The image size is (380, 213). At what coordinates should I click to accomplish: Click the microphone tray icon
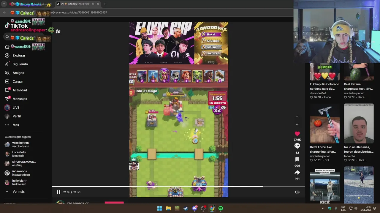336,208
